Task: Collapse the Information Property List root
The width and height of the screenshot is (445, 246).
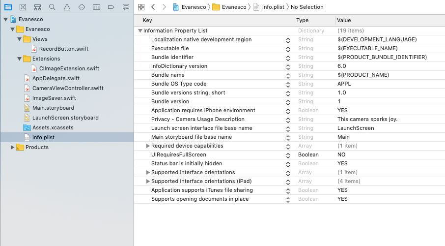Action: tap(140, 31)
